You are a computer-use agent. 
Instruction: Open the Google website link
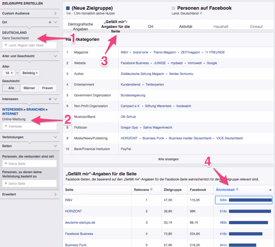tap(212, 63)
